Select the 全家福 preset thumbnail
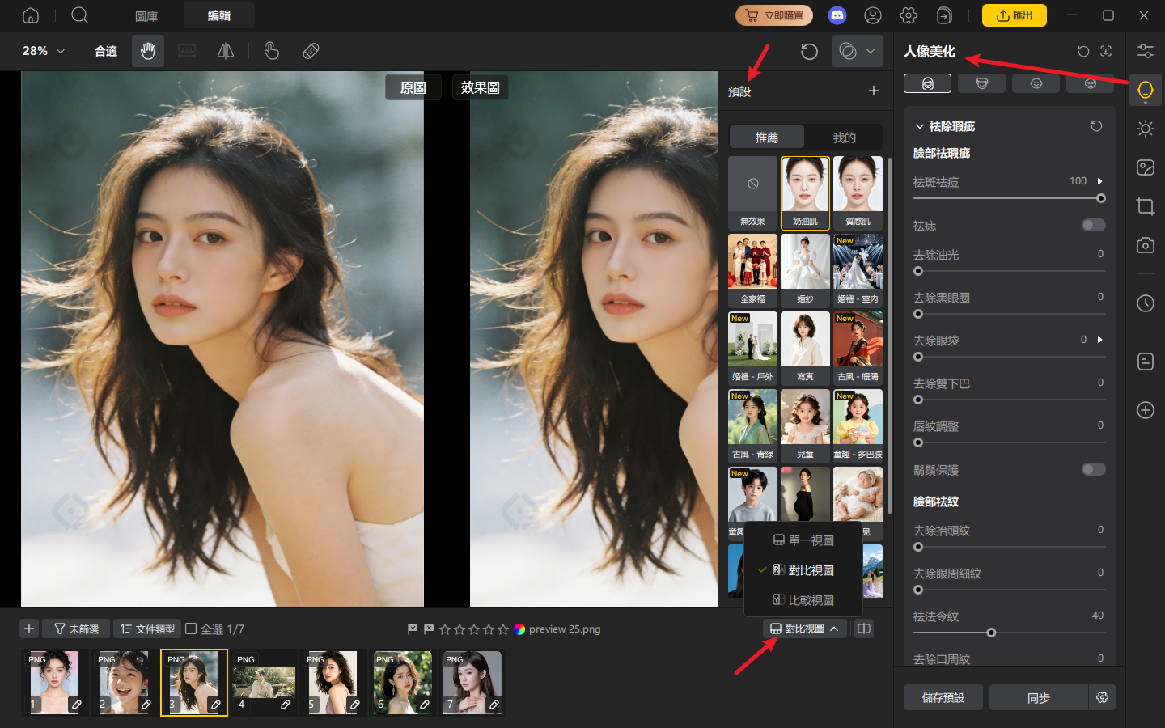The height and width of the screenshot is (728, 1165). click(x=752, y=270)
